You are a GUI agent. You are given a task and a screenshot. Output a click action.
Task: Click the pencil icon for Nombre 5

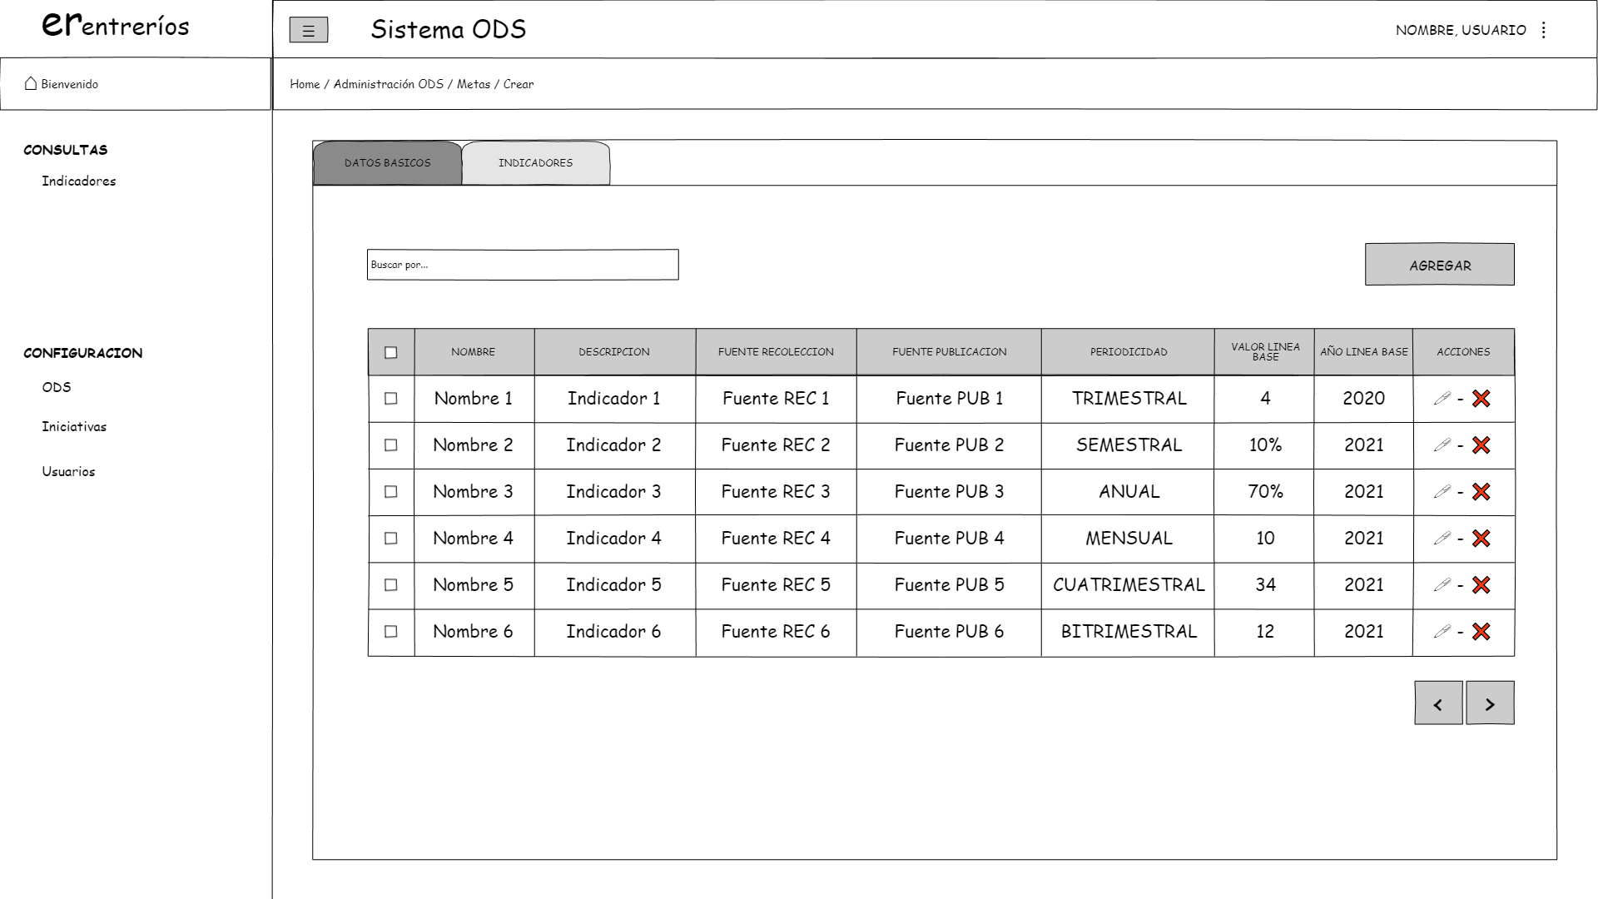1442,585
